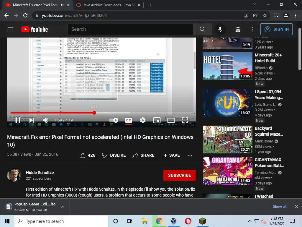The height and width of the screenshot is (227, 302).
Task: Close the Minecraft Fix error tab
Action: tap(68, 5)
